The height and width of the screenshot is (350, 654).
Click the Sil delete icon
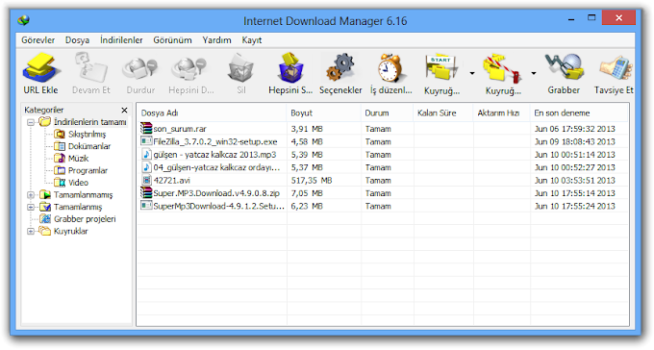240,67
